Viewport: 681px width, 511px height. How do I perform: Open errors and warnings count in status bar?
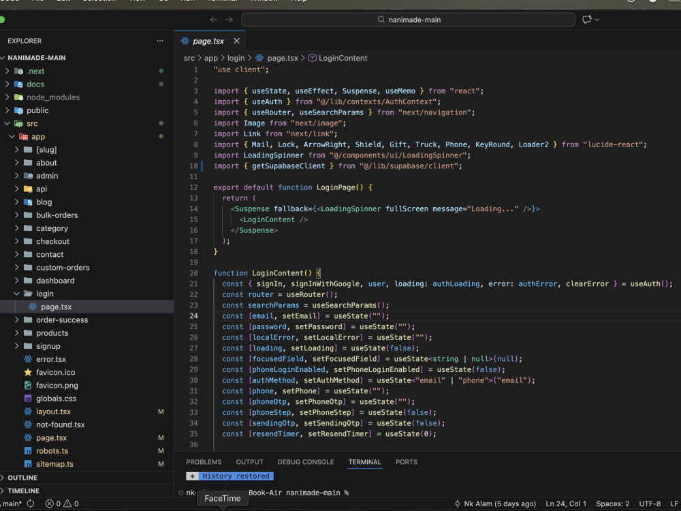(x=62, y=504)
